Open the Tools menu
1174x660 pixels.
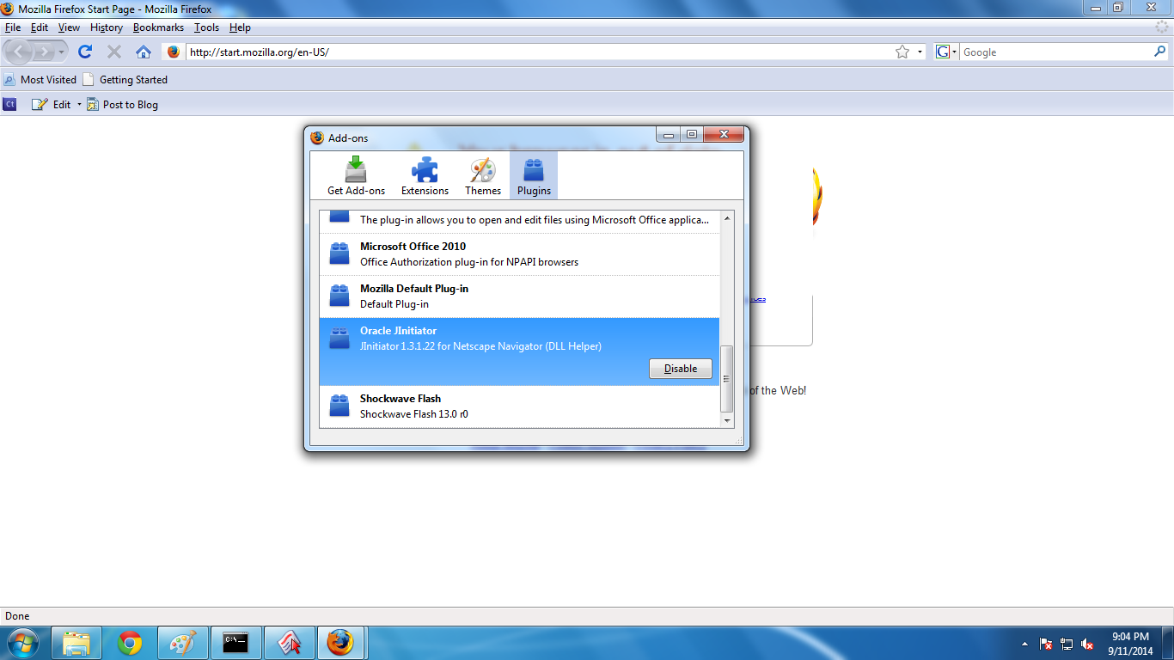point(206,27)
